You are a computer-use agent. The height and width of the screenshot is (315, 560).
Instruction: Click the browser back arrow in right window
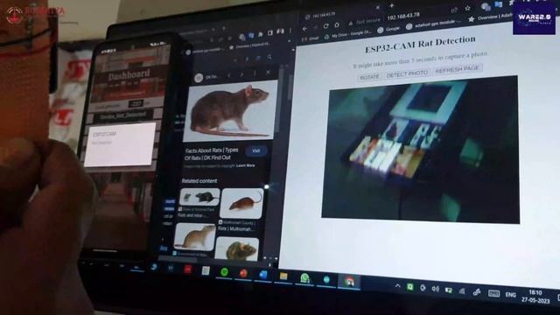pyautogui.click(x=305, y=29)
